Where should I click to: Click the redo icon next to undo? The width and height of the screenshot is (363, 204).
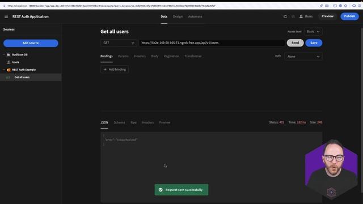coord(293,16)
